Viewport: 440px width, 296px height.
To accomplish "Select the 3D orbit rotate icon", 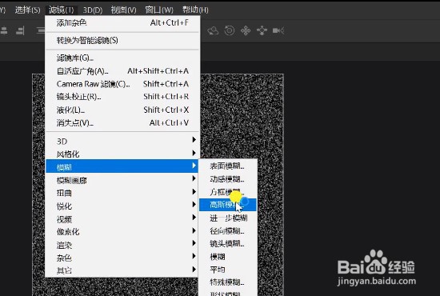I will point(213,30).
